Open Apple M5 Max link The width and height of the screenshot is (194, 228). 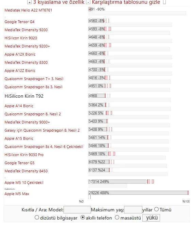point(17,194)
